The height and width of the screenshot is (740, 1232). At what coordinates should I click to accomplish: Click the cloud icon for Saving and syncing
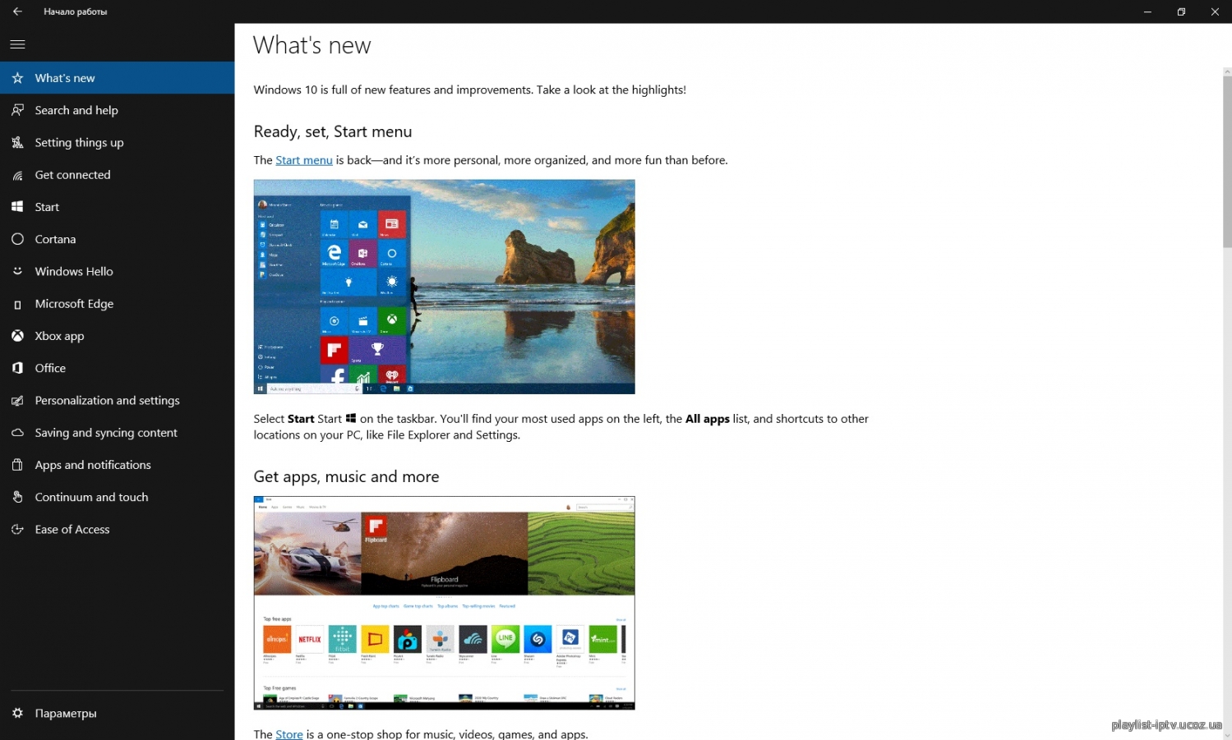pyautogui.click(x=17, y=433)
